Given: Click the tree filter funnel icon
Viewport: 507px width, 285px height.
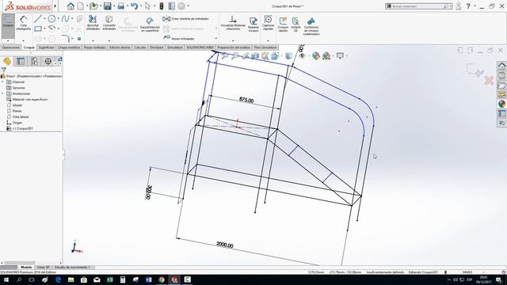Looking at the screenshot, I should (x=3, y=70).
